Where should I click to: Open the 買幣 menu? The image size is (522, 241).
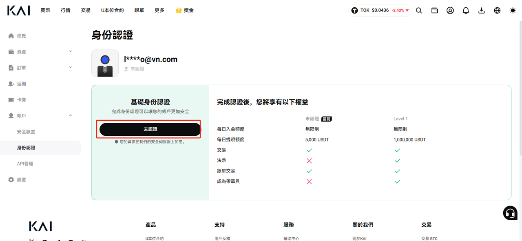point(45,11)
